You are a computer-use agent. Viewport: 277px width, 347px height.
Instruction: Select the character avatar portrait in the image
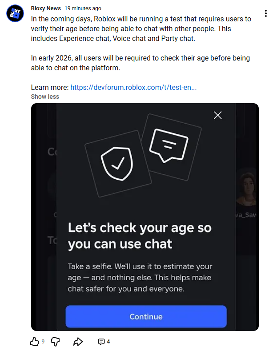pyautogui.click(x=248, y=190)
